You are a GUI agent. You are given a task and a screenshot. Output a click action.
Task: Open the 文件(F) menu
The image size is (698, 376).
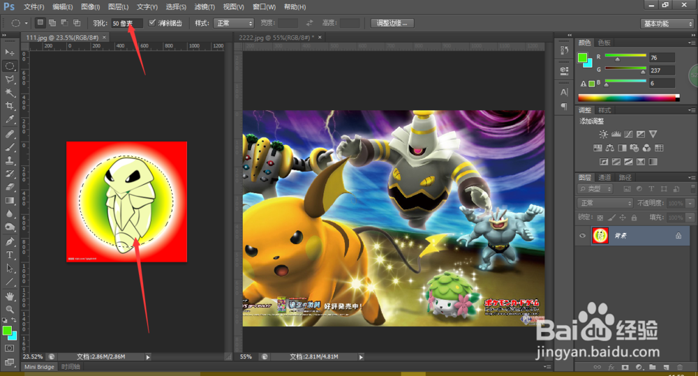point(34,7)
